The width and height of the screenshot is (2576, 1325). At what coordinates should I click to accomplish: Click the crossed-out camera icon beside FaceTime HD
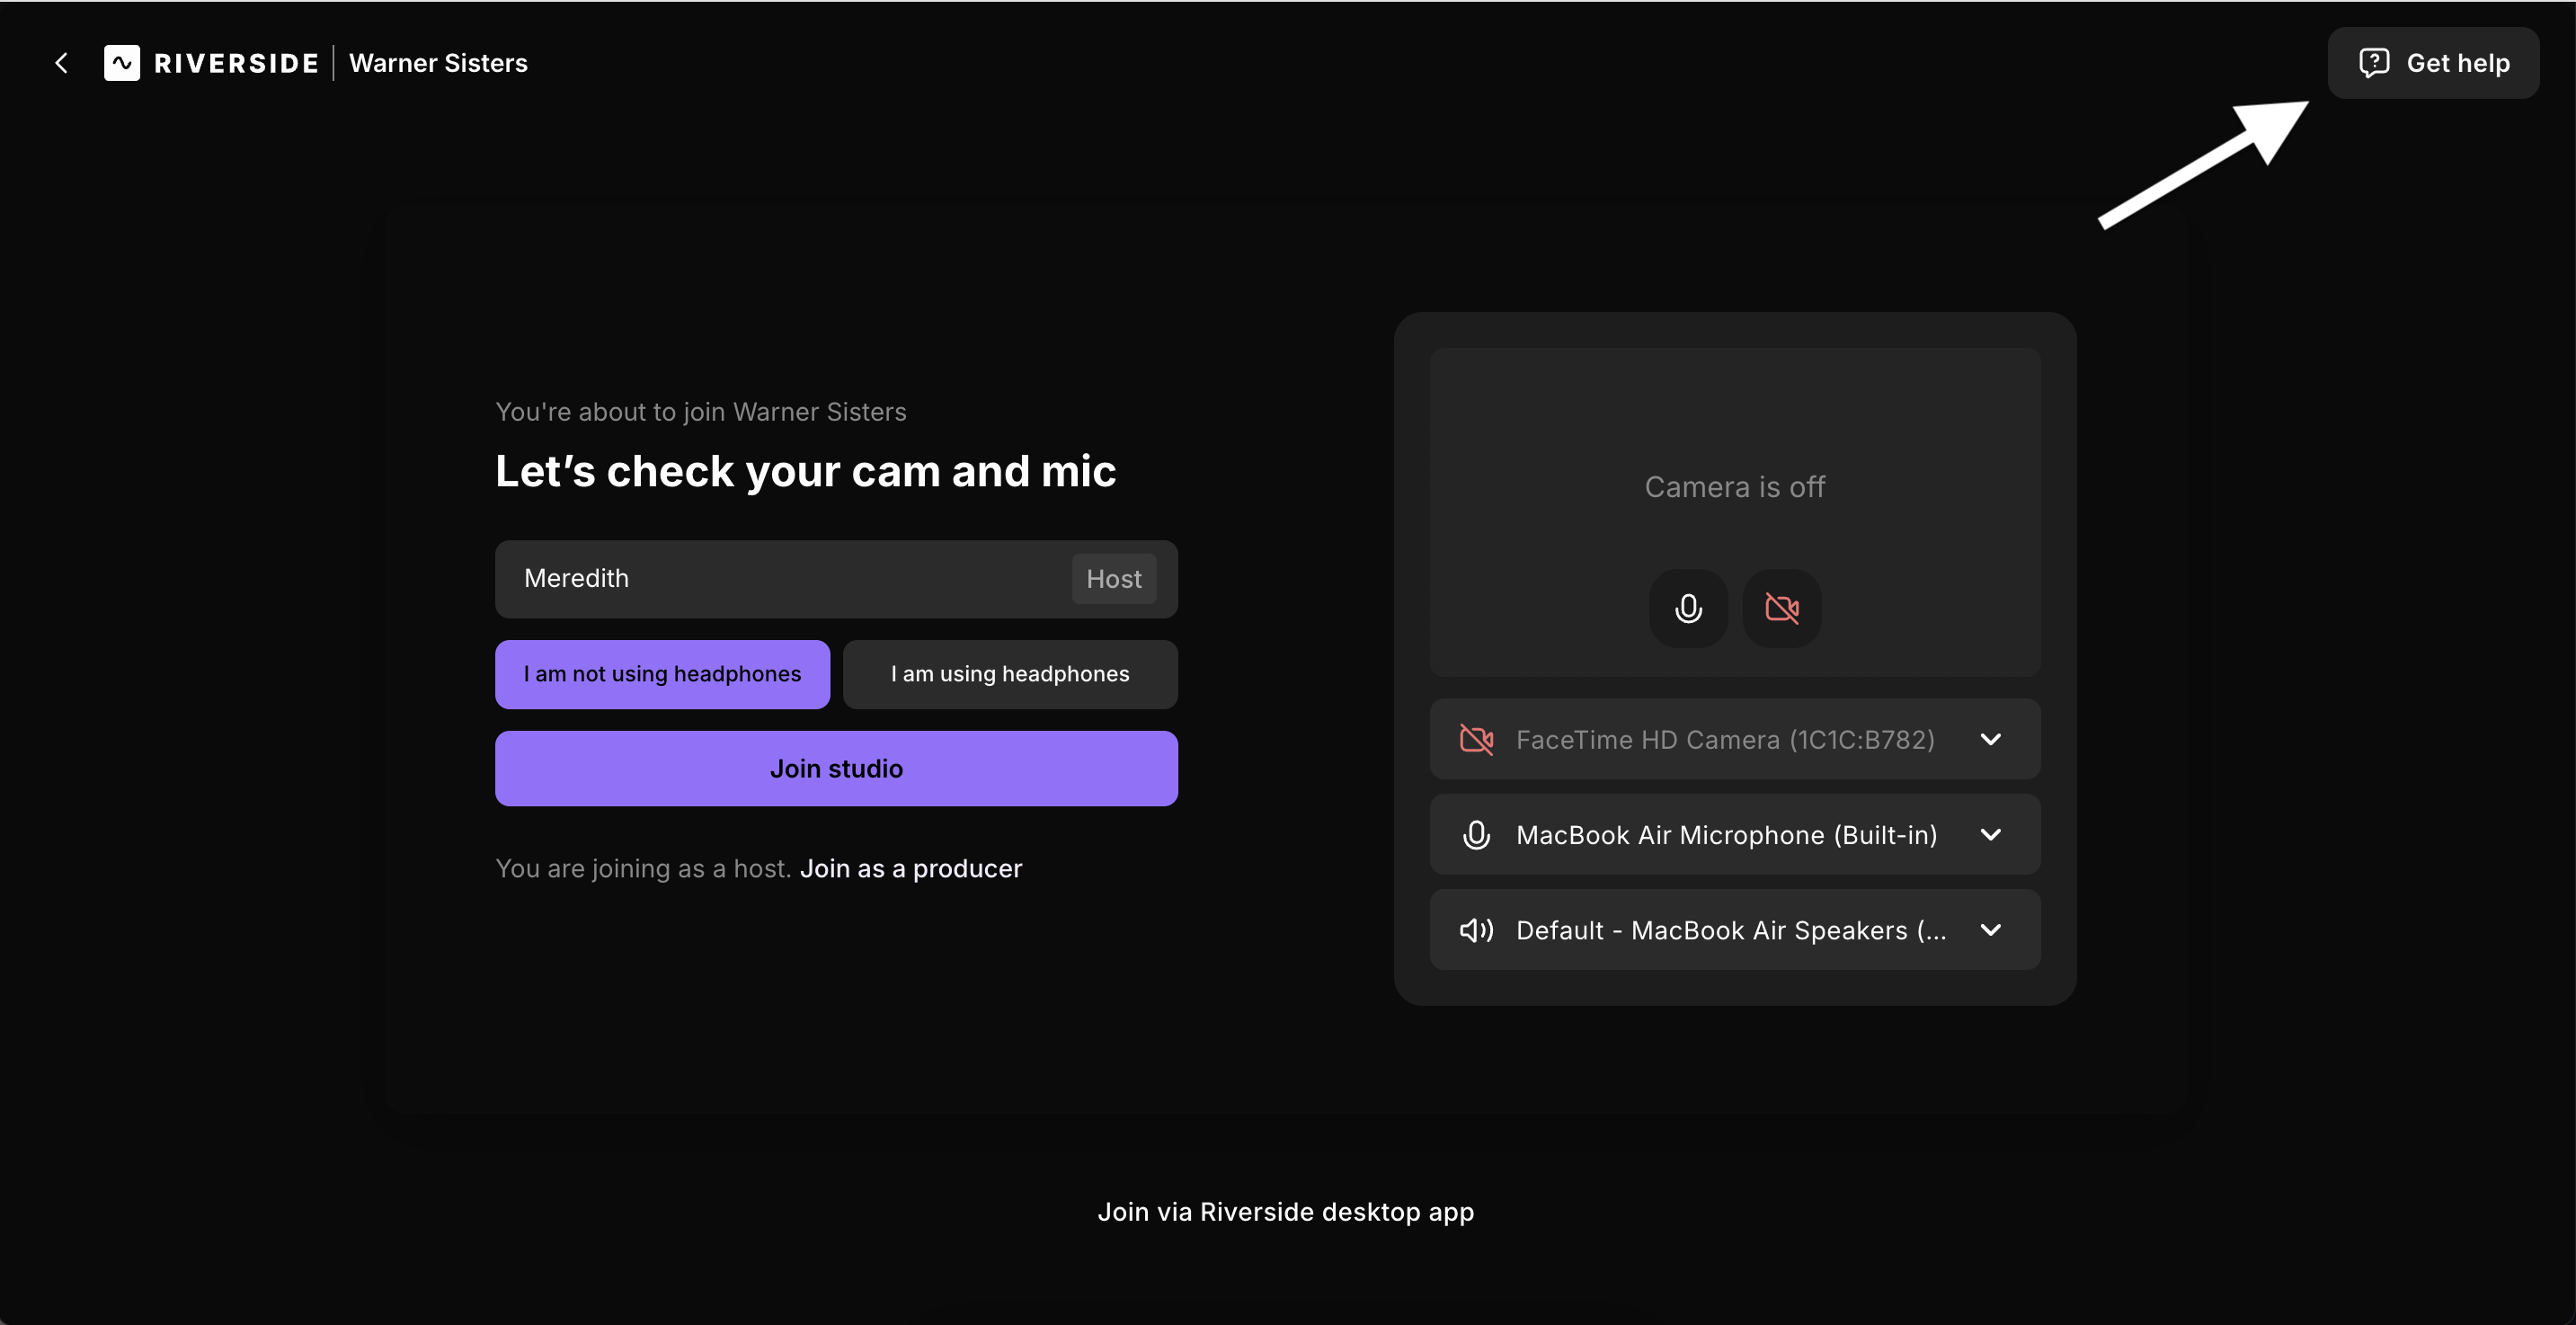point(1476,740)
